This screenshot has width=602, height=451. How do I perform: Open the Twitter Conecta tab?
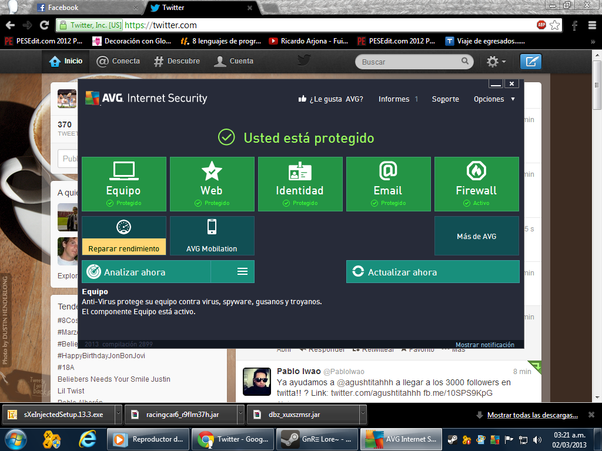[x=118, y=61]
